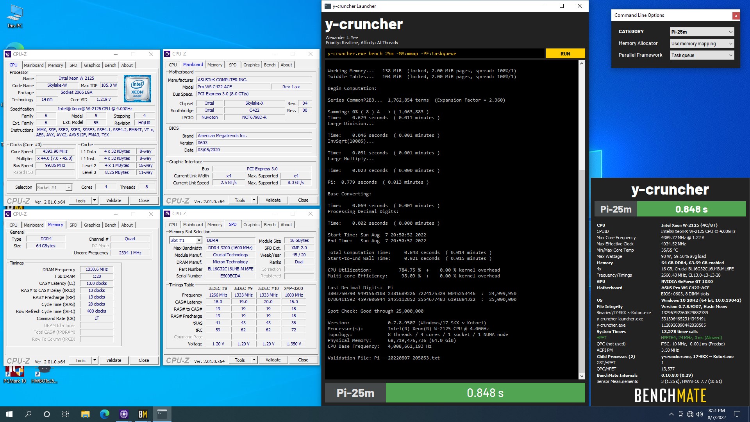Click Part Number BL16G32C16U4B.M16FE field
The width and height of the screenshot is (750, 422).
coord(230,269)
